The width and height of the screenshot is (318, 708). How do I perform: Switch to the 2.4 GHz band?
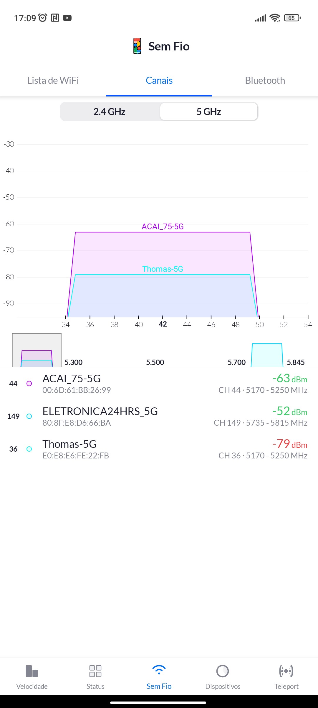pos(110,112)
